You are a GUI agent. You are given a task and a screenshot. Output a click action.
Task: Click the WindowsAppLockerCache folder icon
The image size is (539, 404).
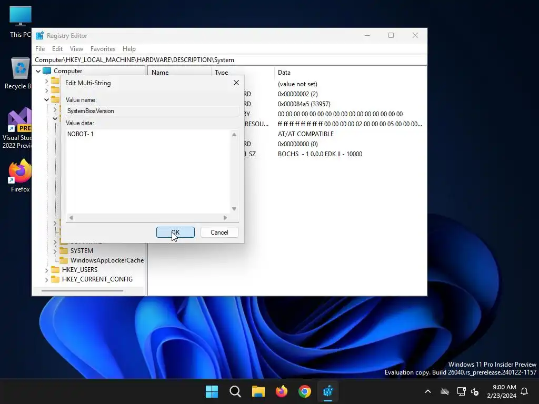coord(64,260)
